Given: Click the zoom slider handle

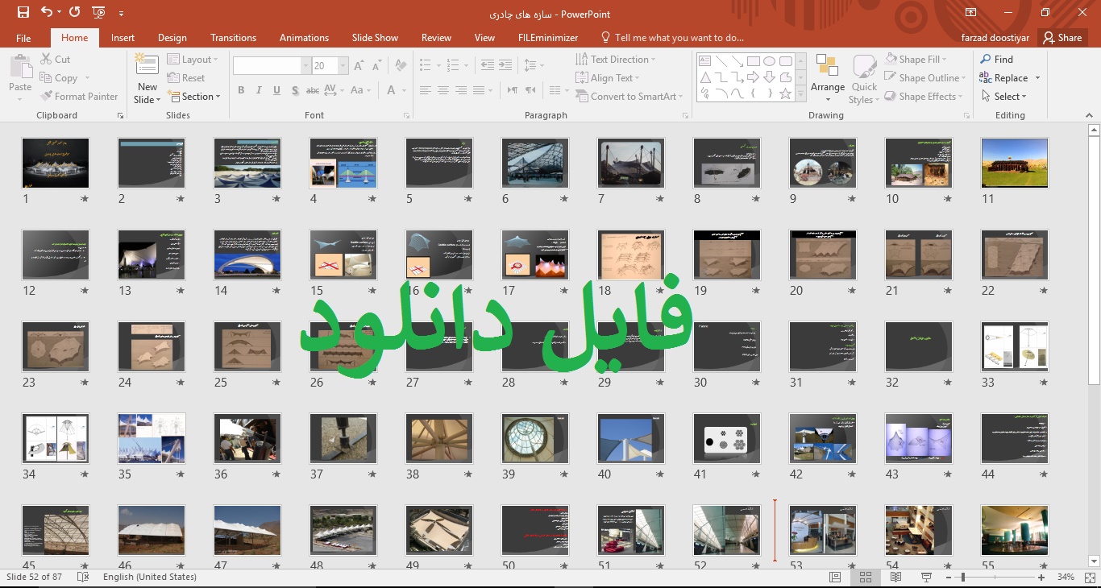Looking at the screenshot, I should (x=963, y=578).
